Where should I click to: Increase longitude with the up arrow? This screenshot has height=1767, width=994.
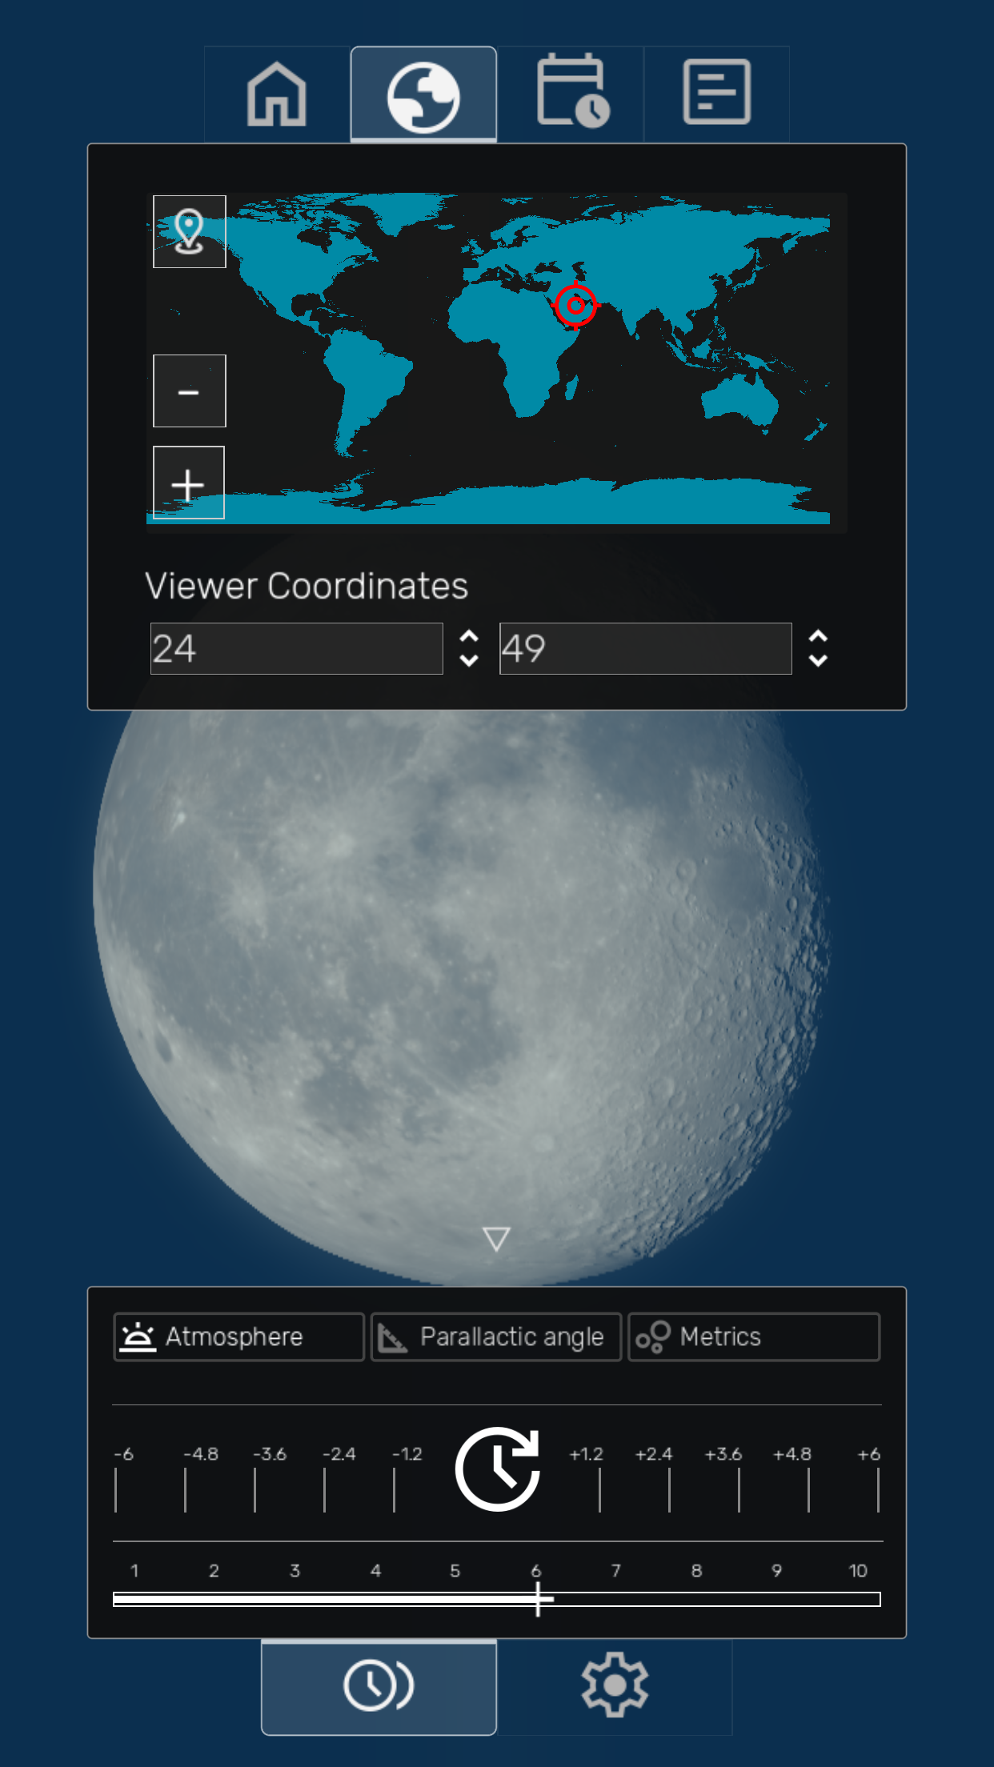[x=818, y=637]
